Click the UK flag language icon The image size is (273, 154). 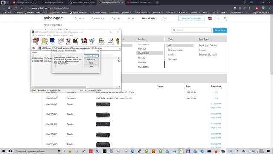pos(210,18)
